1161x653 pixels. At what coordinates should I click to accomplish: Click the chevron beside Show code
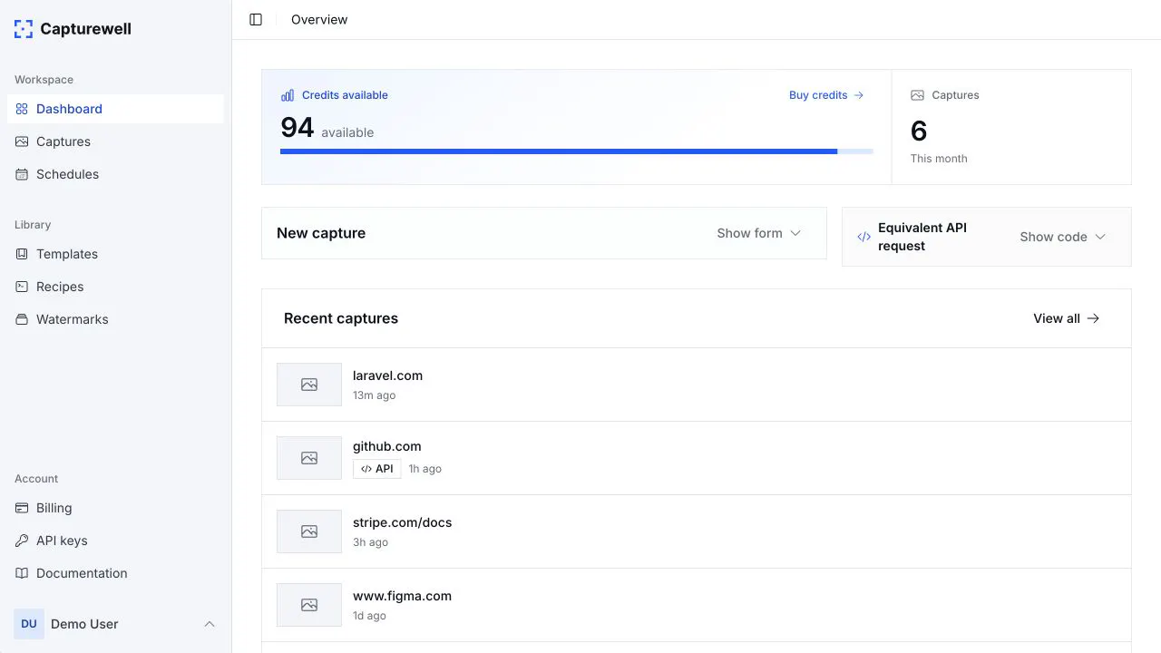1100,237
